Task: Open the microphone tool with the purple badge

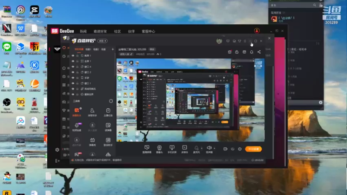Action: (77, 127)
